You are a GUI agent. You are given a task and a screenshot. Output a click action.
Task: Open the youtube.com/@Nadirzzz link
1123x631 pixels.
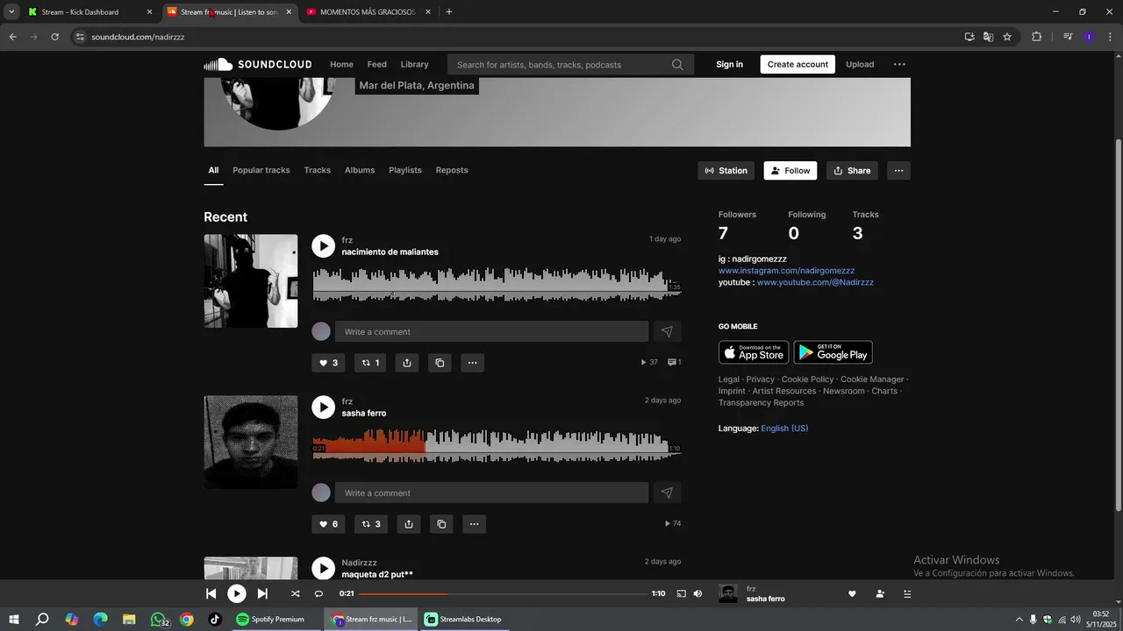tap(815, 282)
